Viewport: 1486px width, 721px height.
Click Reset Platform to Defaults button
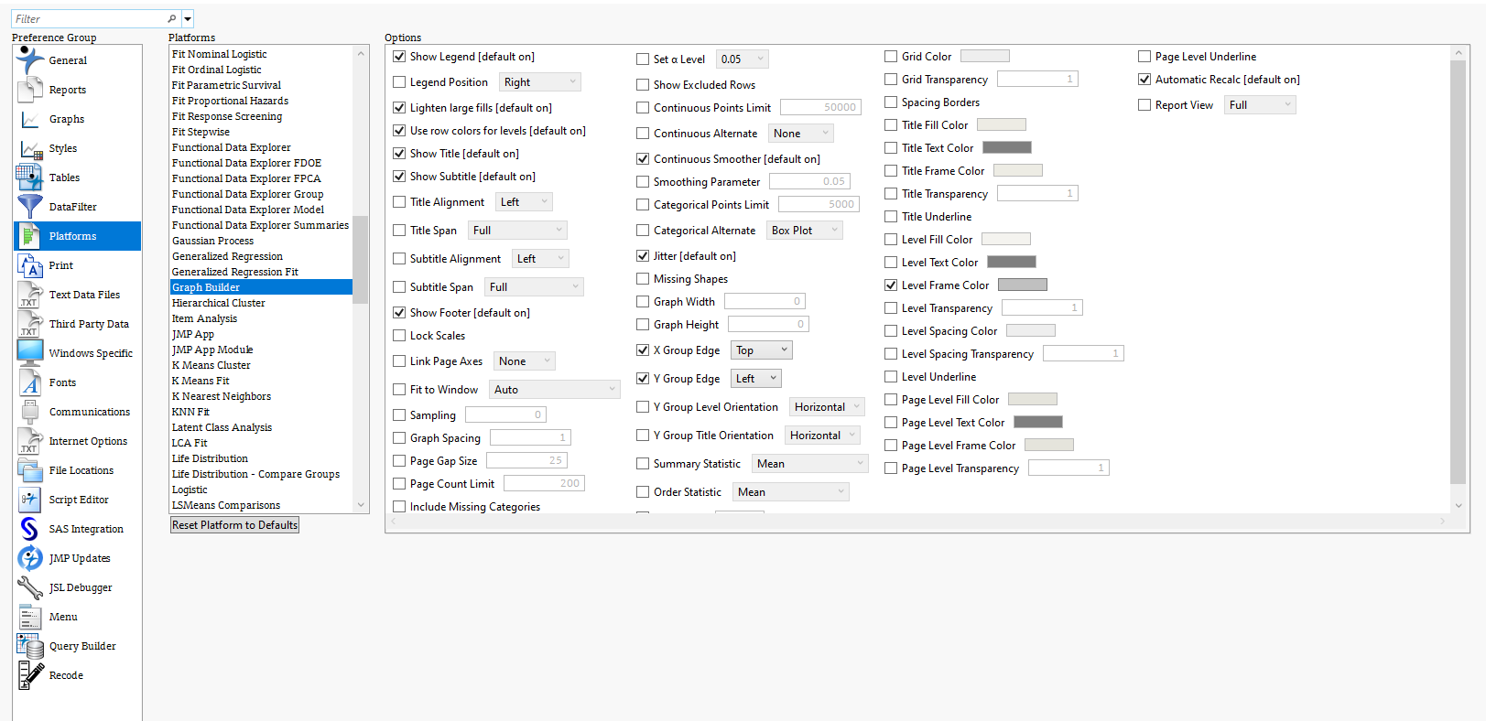[234, 525]
